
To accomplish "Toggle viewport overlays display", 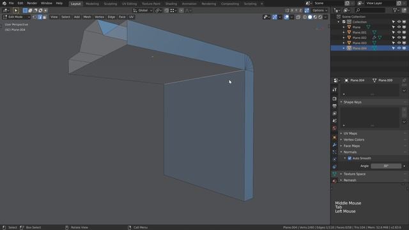I will pyautogui.click(x=286, y=17).
